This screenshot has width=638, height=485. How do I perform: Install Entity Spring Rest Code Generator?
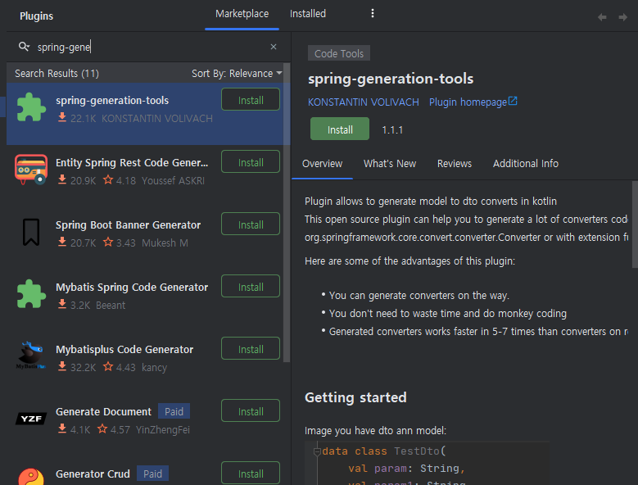tap(251, 162)
